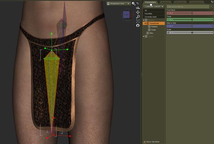
Task: Click the Frame selection brackets icon
Action: point(138,21)
